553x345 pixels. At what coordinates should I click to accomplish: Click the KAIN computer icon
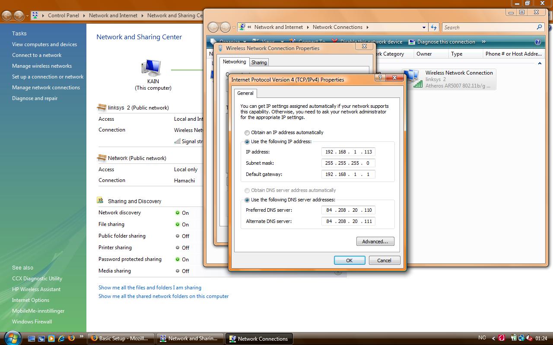[x=151, y=68]
